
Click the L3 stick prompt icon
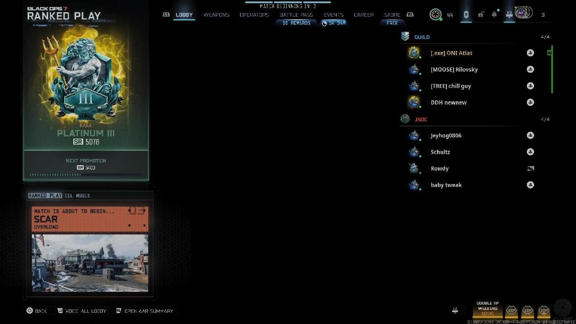(455, 310)
